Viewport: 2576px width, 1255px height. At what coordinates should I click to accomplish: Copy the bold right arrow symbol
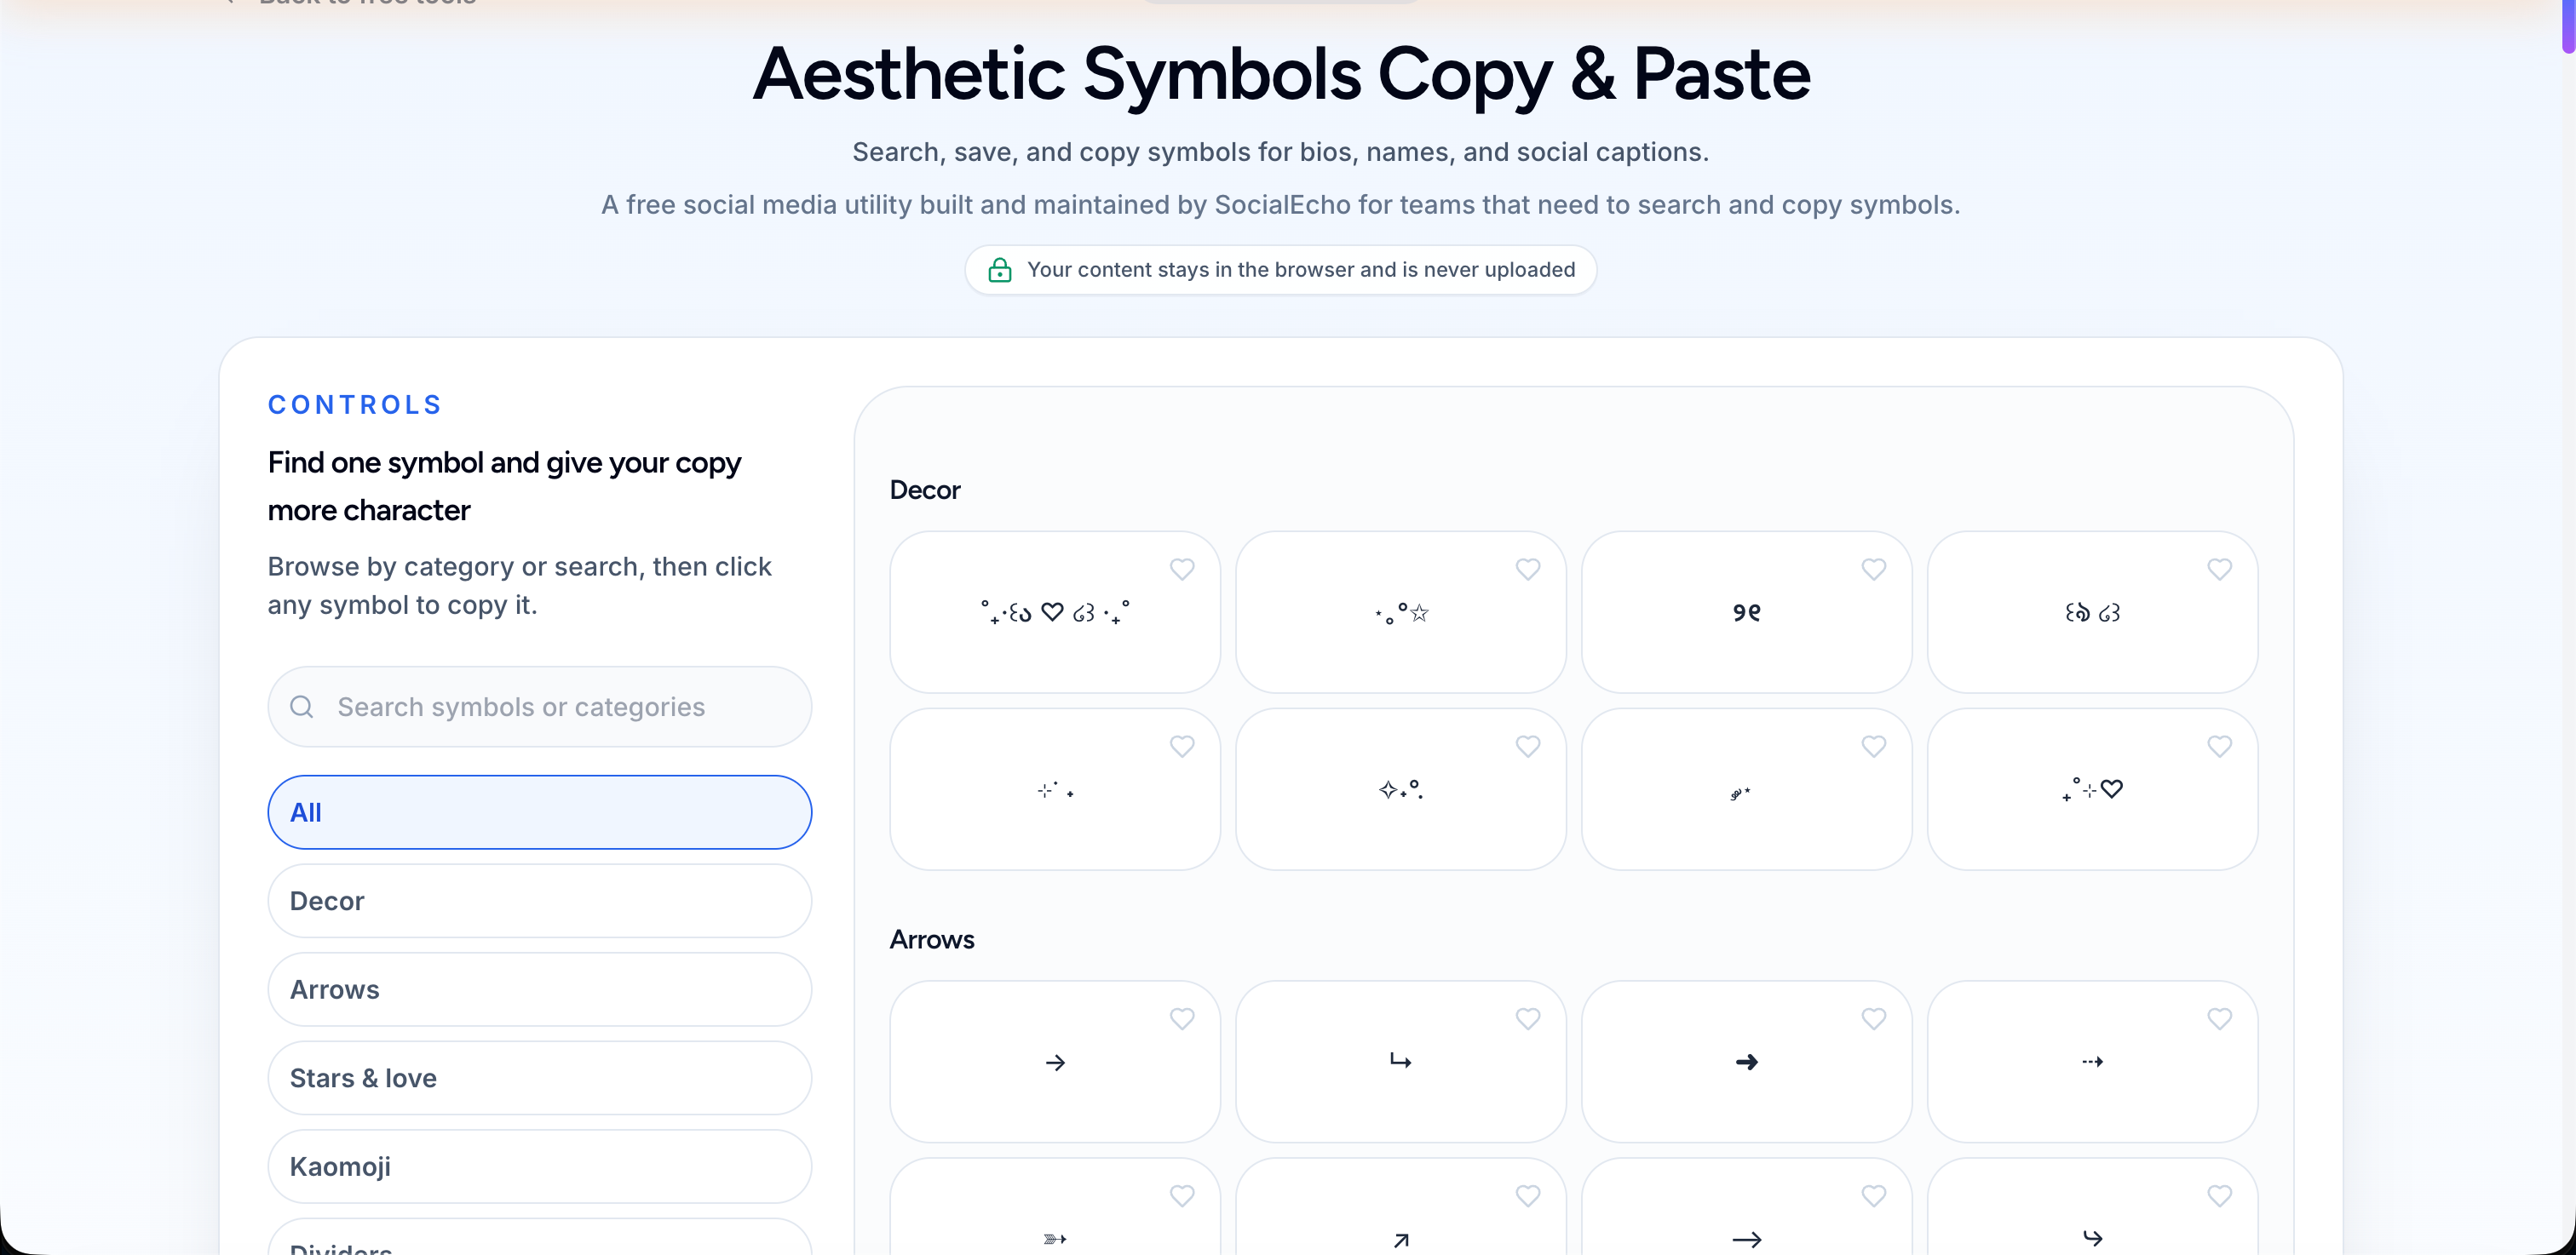(x=1746, y=1063)
